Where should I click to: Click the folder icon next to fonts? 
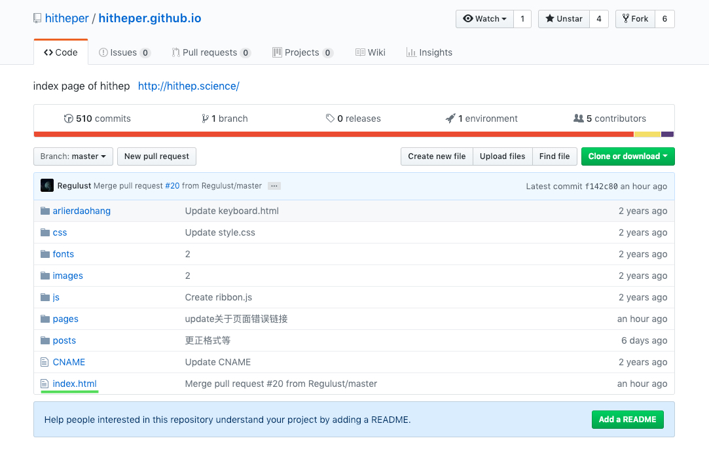coord(45,254)
